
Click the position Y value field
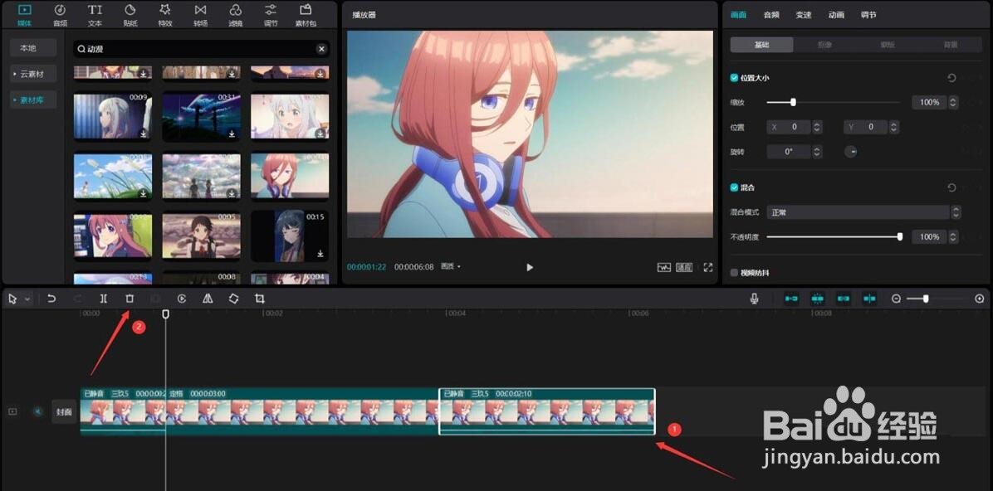(865, 127)
